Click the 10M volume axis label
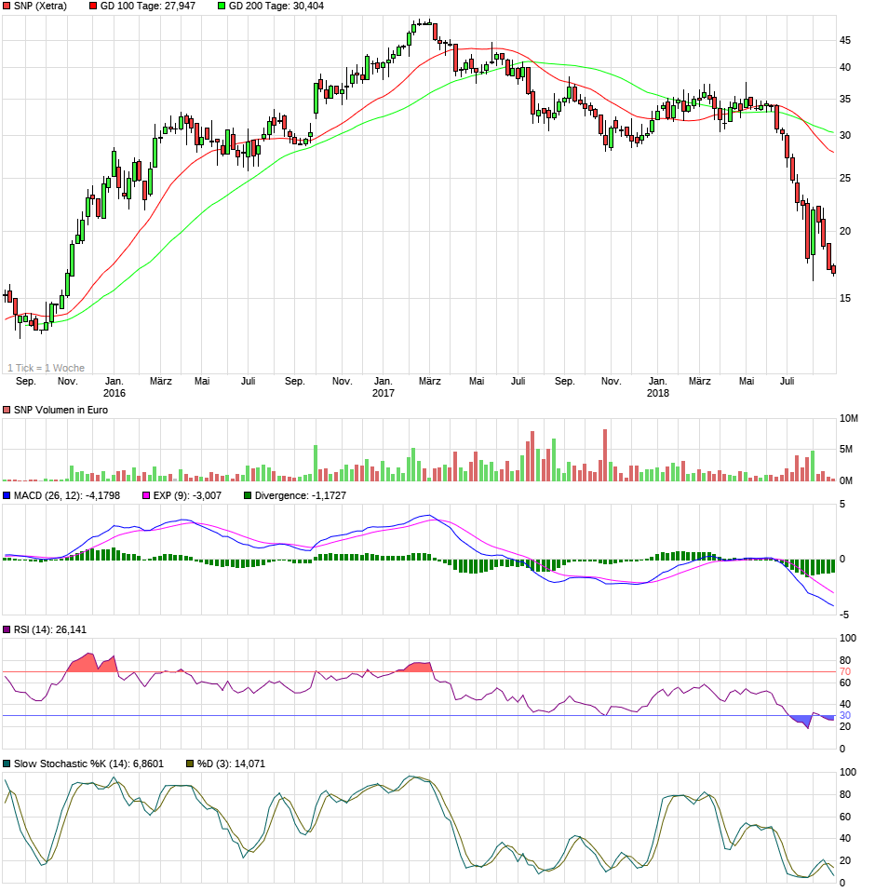This screenshot has height=892, width=875. pyautogui.click(x=849, y=419)
